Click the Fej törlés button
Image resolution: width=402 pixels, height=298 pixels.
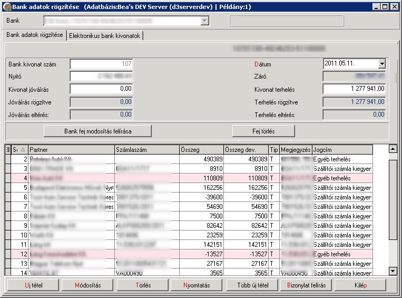point(263,131)
